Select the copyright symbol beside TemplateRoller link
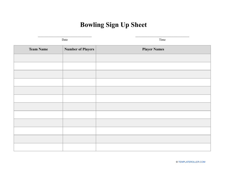Screen dimensions: 226x174 [177, 162]
